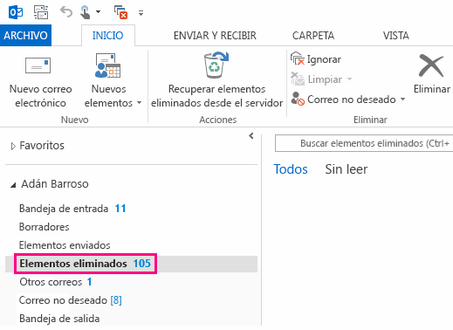Open the ARCHIVO tab
Image resolution: width=453 pixels, height=330 pixels.
pyautogui.click(x=25, y=36)
